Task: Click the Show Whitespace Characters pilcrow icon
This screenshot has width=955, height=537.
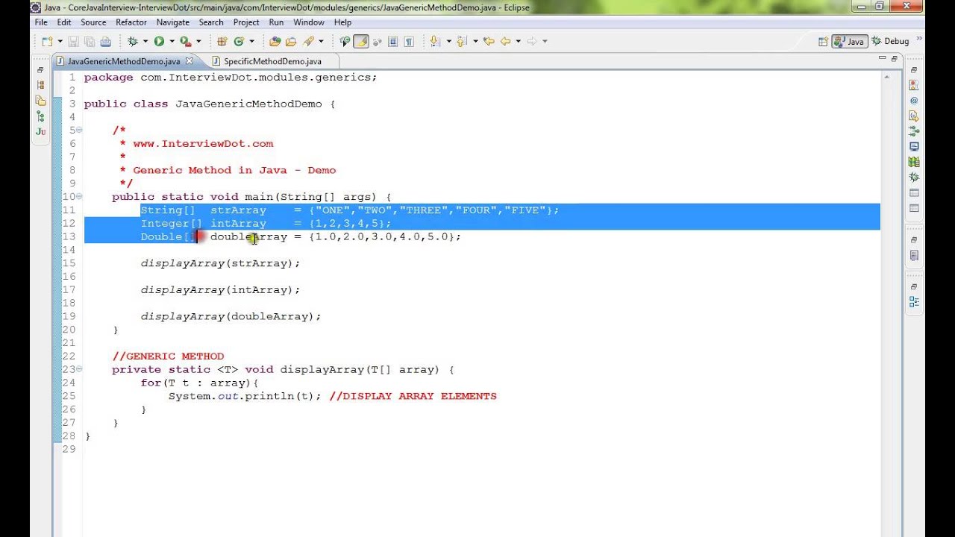Action: pyautogui.click(x=409, y=42)
